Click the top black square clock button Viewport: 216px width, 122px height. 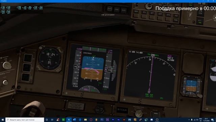pos(28,58)
